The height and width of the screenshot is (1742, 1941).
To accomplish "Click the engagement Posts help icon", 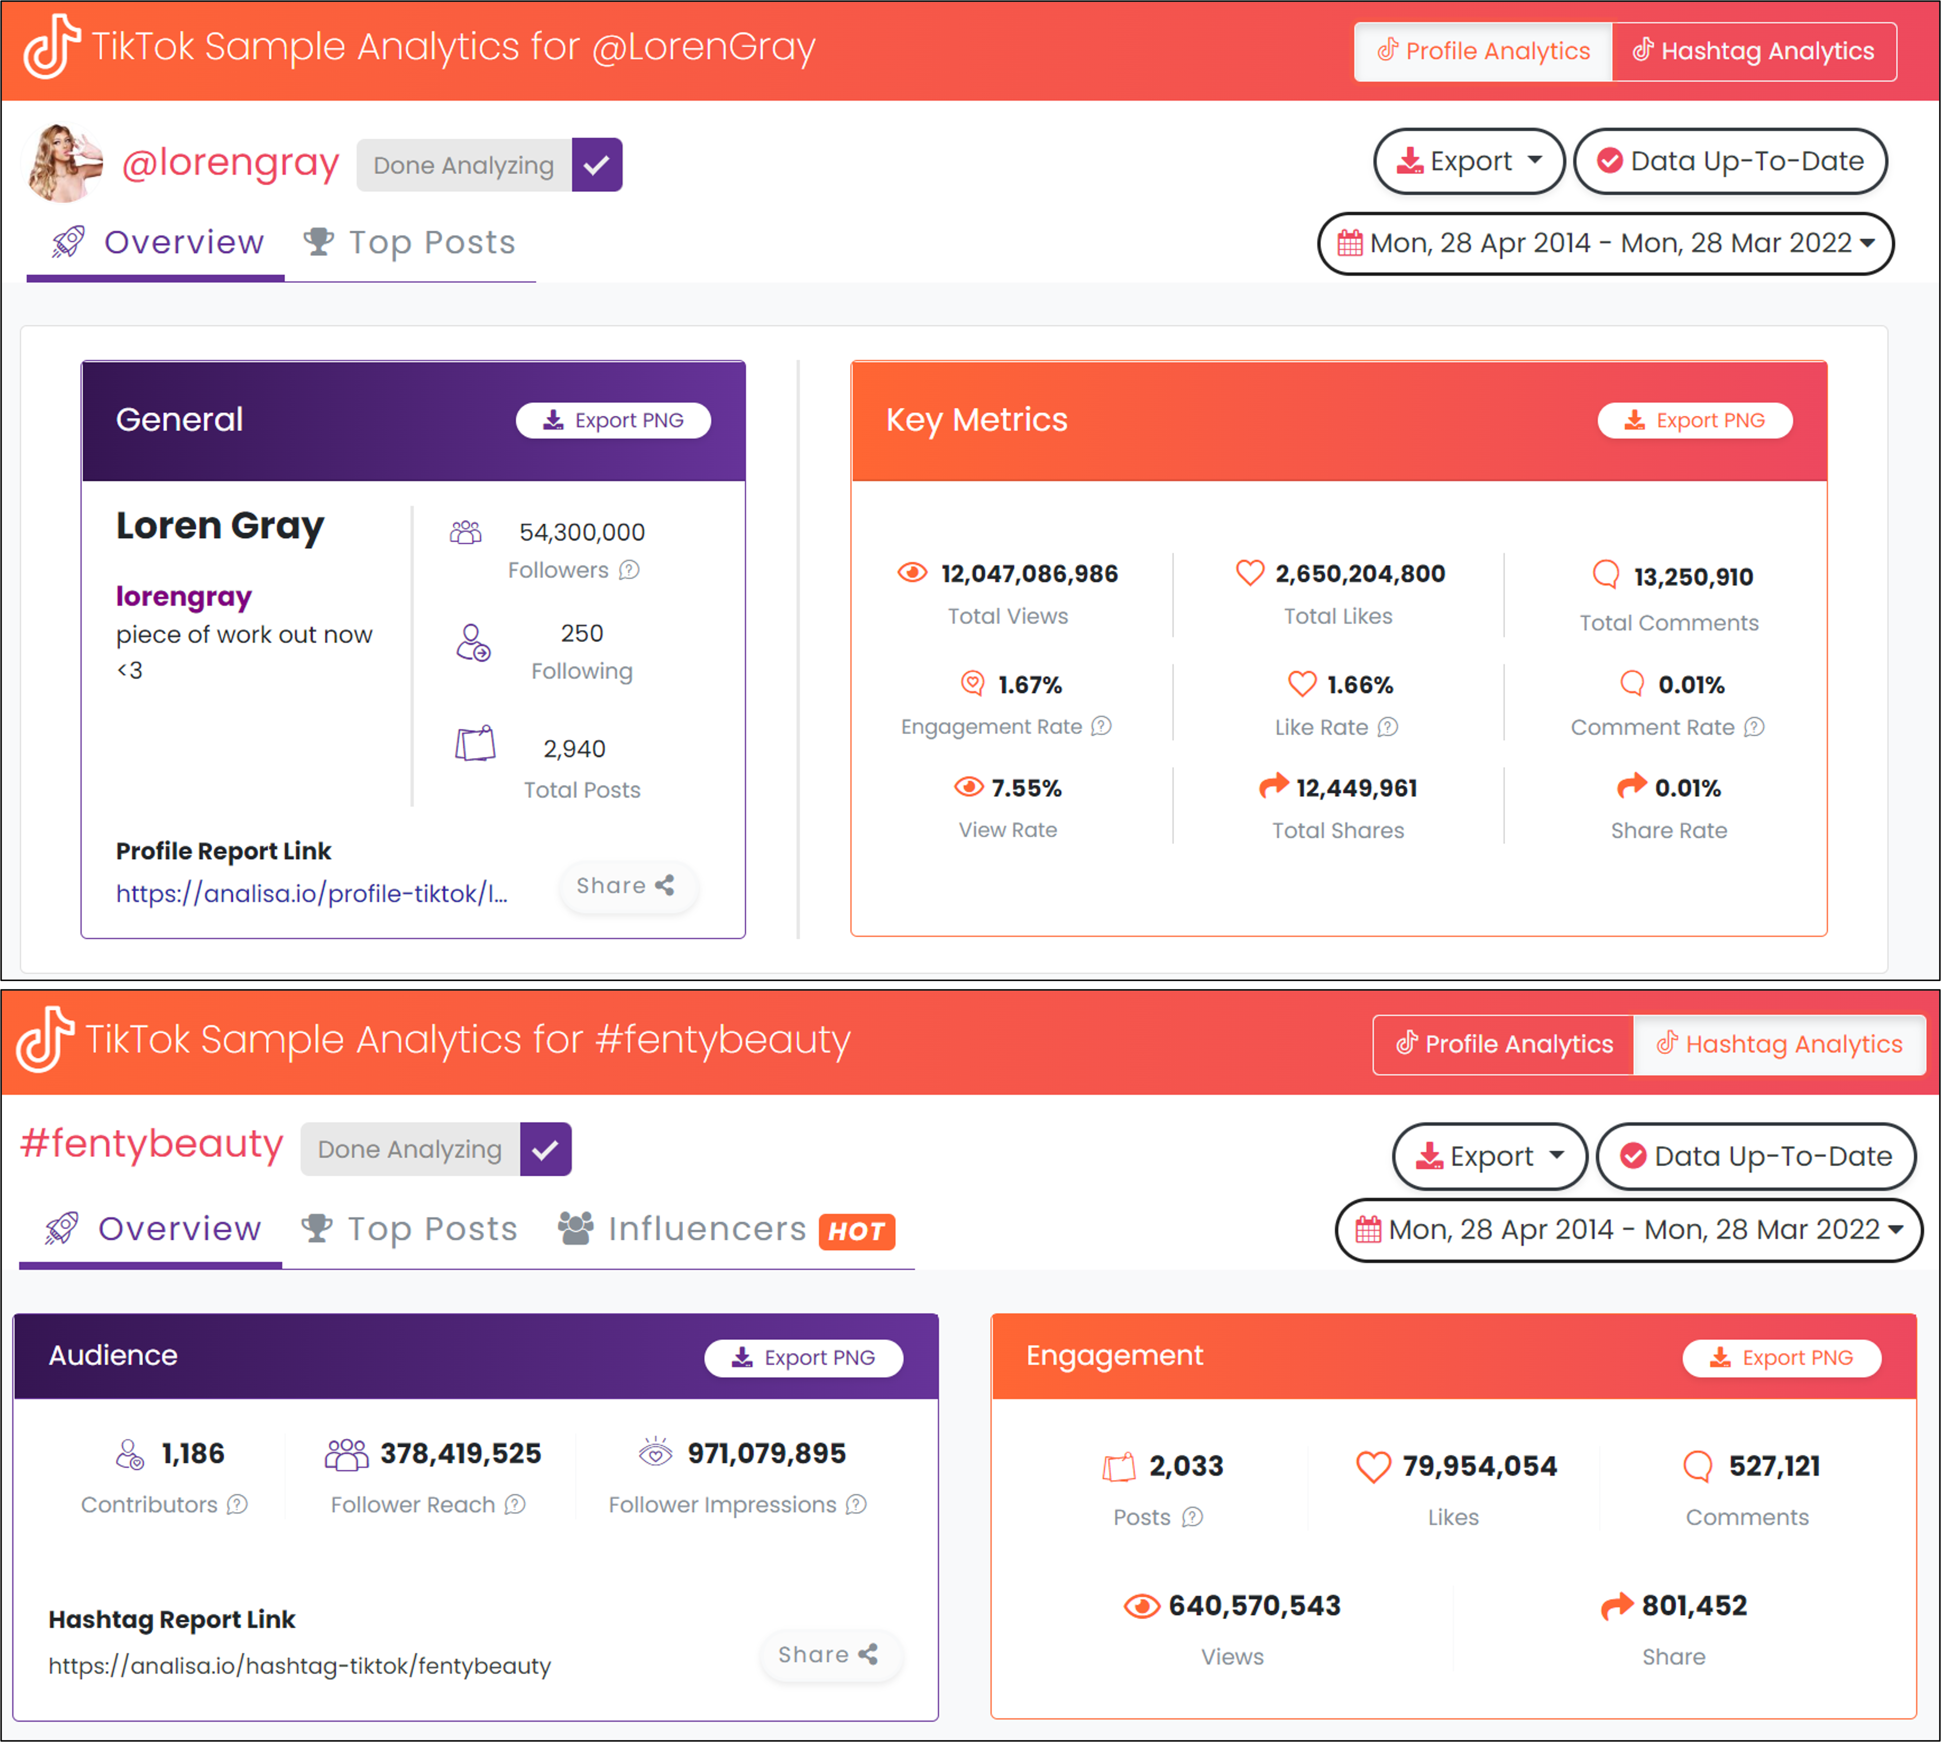I will point(1192,1517).
